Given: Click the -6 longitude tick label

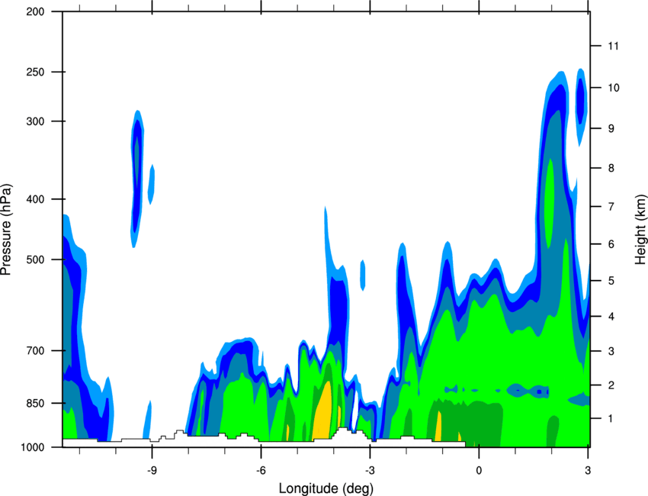Looking at the screenshot, I should pyautogui.click(x=261, y=471).
